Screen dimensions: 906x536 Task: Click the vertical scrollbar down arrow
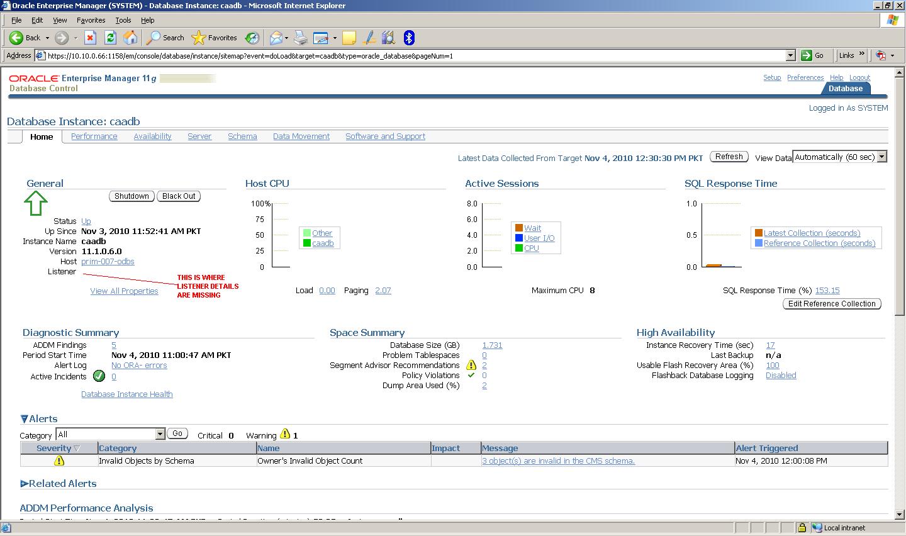point(898,515)
